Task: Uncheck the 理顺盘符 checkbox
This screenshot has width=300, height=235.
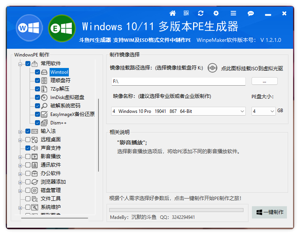Action: click(38, 80)
